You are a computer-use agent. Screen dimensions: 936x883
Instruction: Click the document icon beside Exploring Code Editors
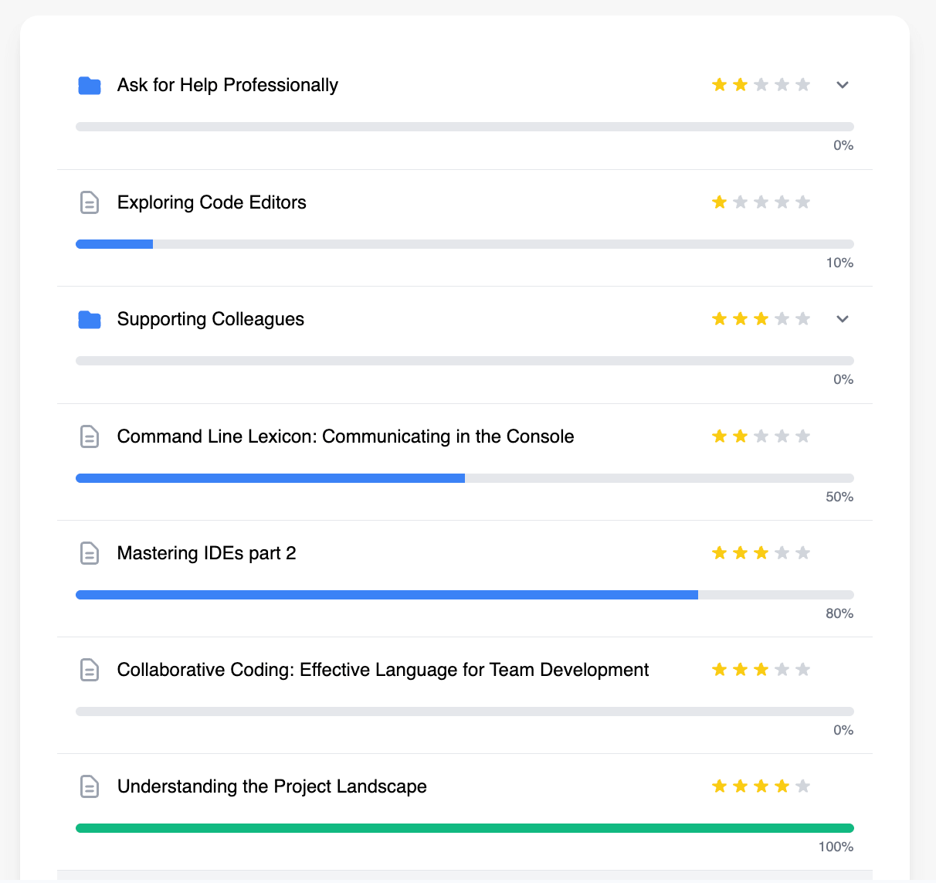tap(90, 202)
